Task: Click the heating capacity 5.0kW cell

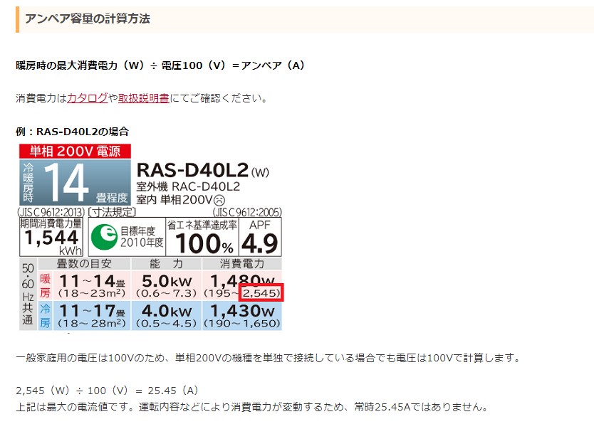Action: 166,285
